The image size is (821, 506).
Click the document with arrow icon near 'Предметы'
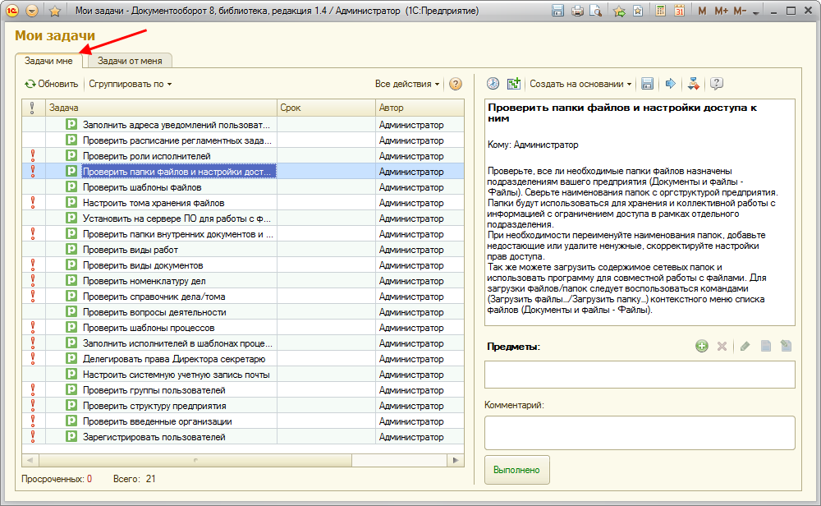786,346
